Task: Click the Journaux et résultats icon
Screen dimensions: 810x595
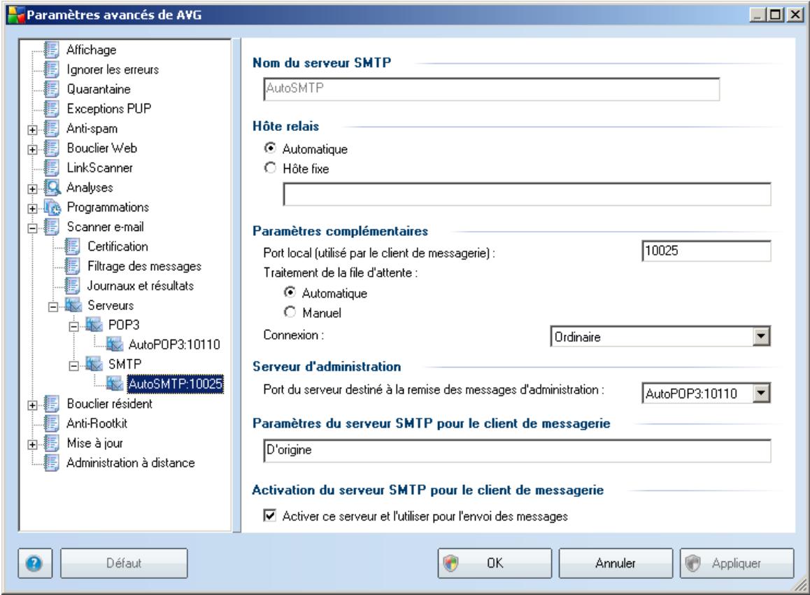Action: (72, 286)
